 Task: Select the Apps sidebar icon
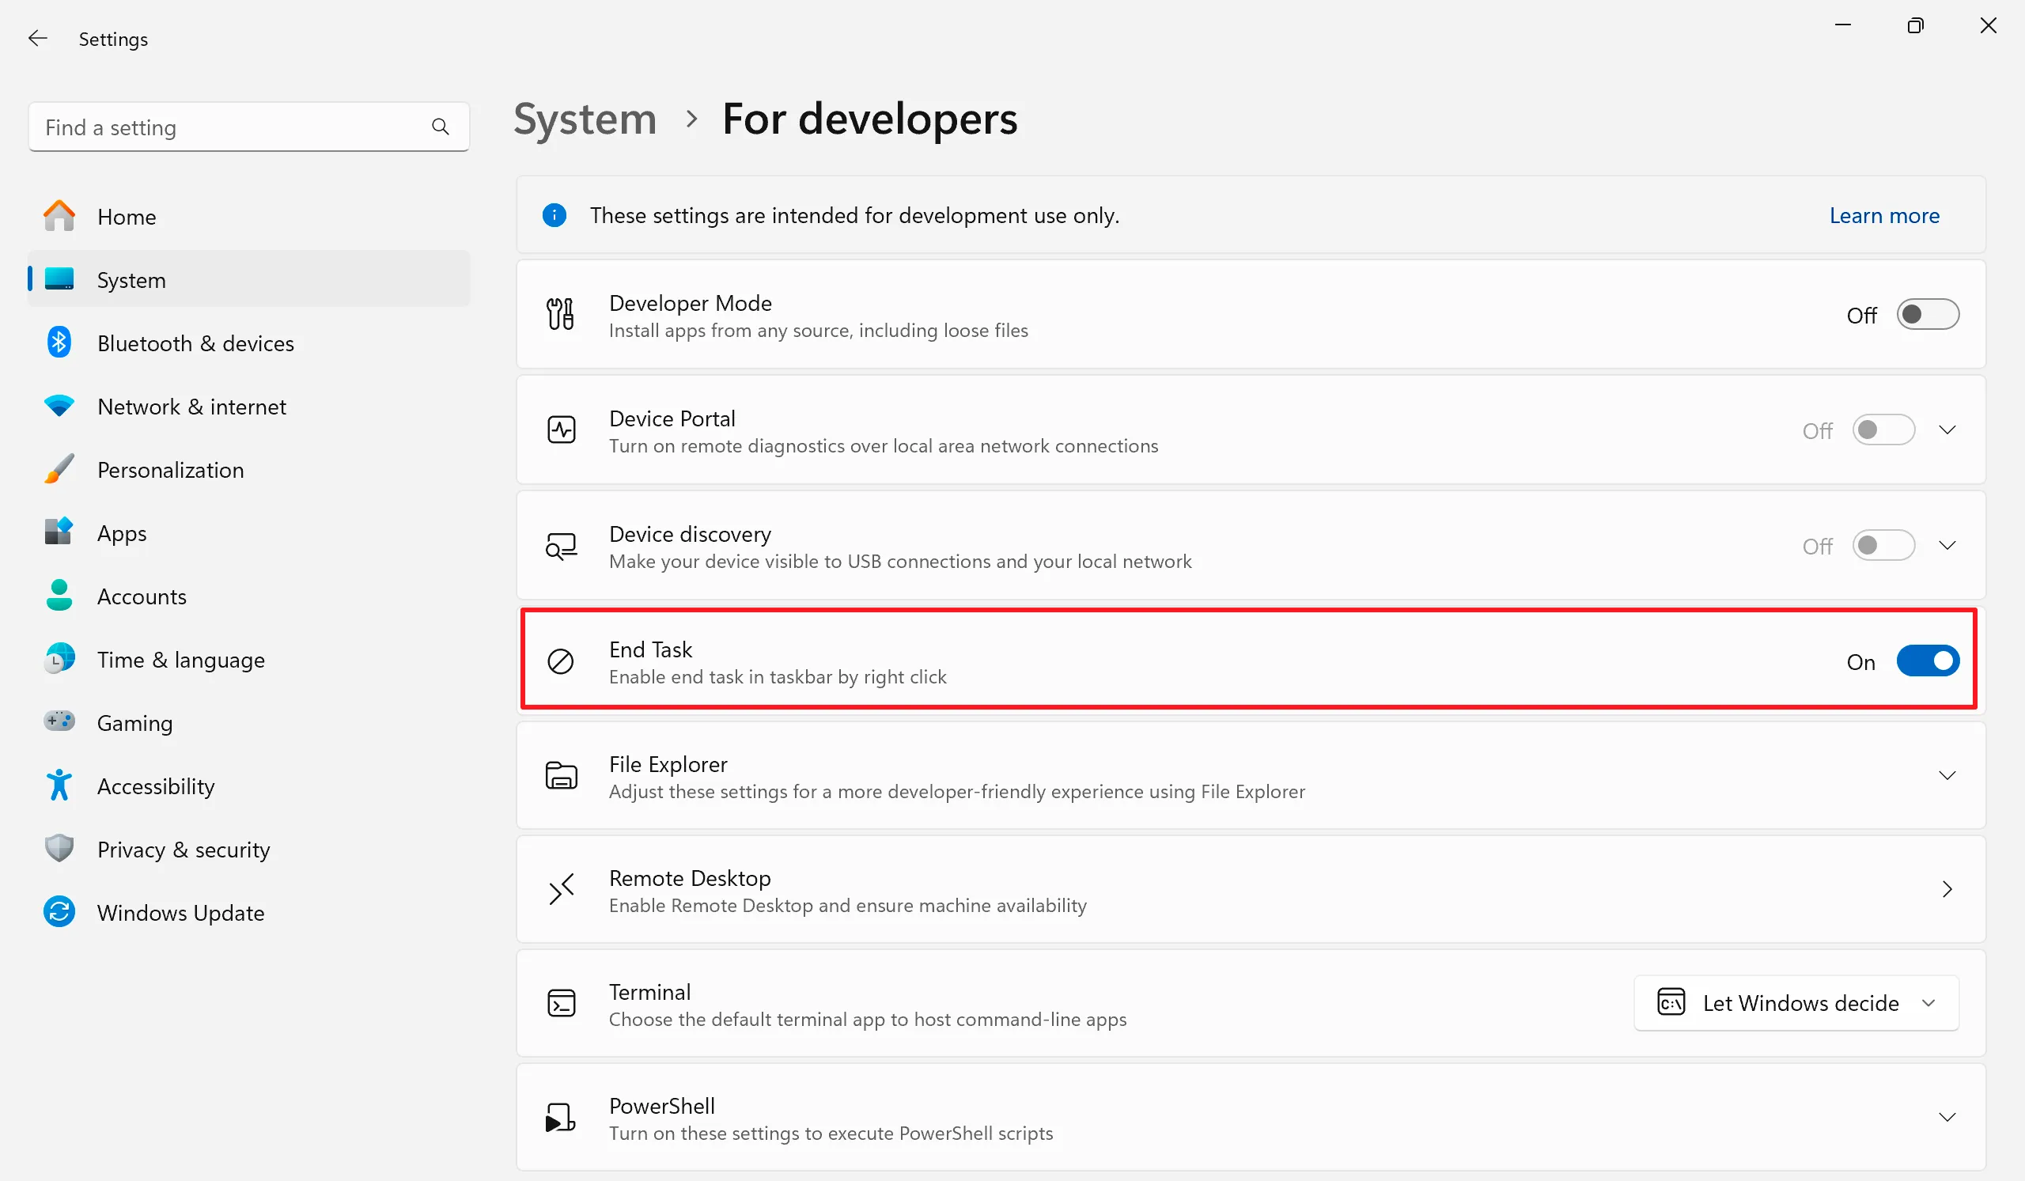click(59, 532)
